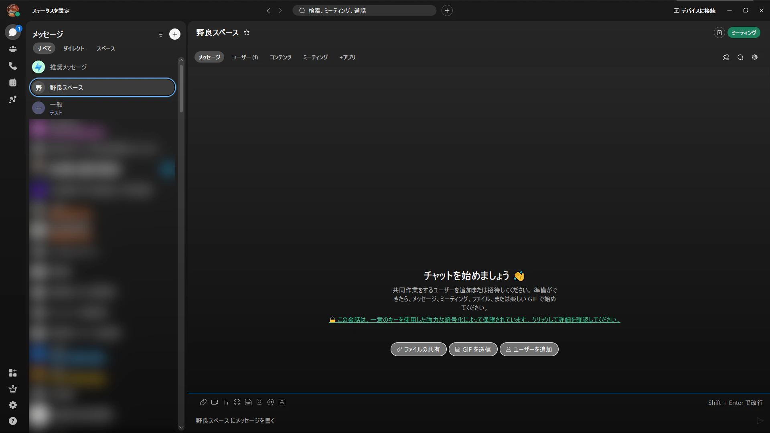Click the GIF を送信 button
This screenshot has height=433, width=770.
pyautogui.click(x=473, y=349)
